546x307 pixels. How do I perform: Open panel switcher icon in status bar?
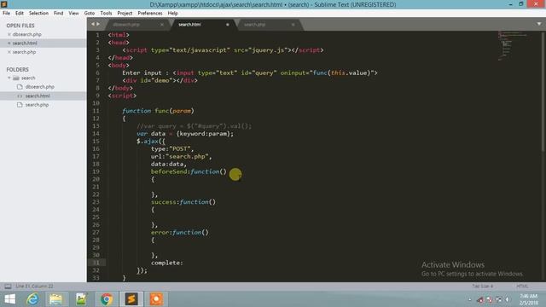8,287
